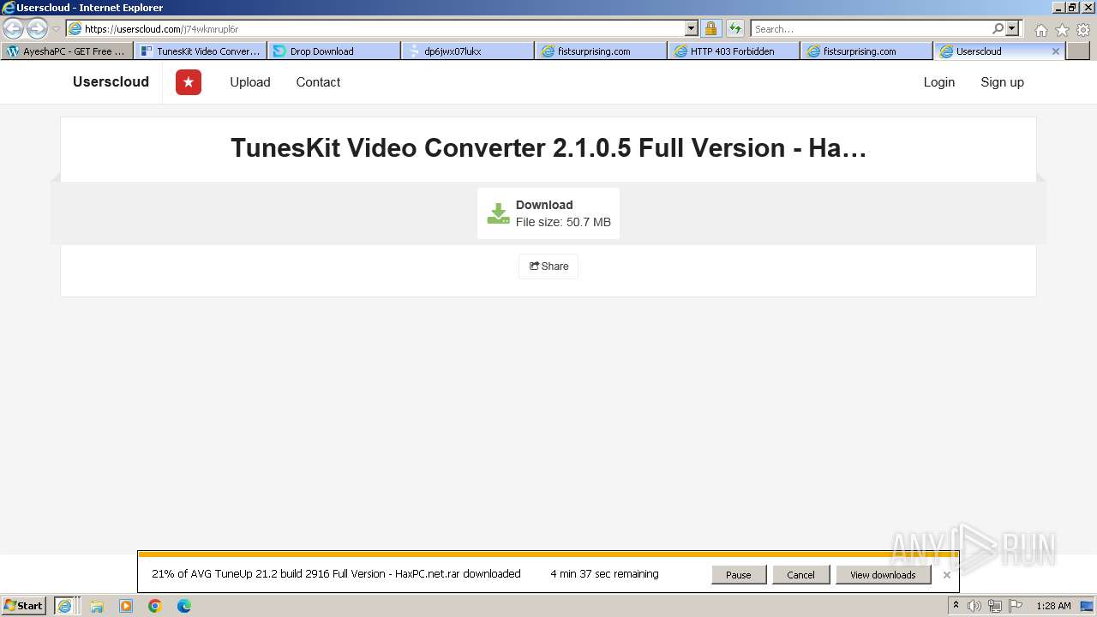1097x617 pixels.
Task: Click Internet Explorer taskbar icon
Action: [x=65, y=606]
